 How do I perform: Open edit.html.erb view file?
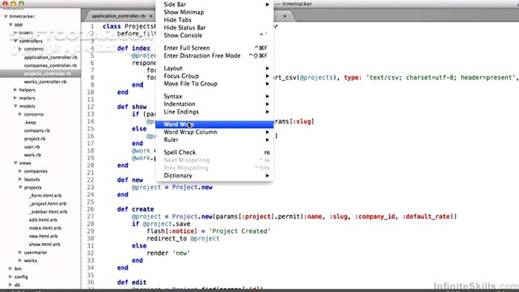43,220
